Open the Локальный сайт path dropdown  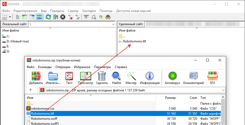click(x=113, y=24)
